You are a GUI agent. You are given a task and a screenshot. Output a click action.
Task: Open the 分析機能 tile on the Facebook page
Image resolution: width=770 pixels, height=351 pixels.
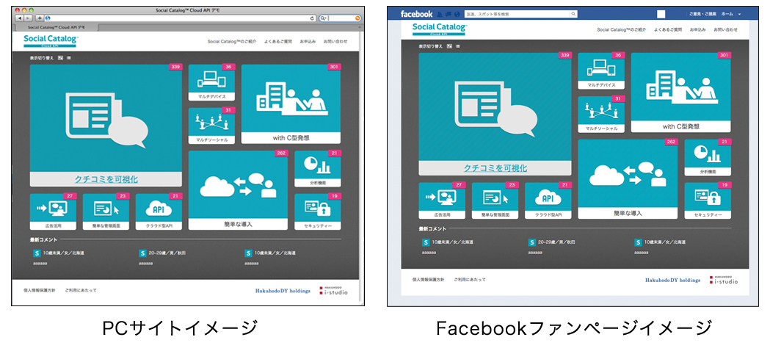708,158
